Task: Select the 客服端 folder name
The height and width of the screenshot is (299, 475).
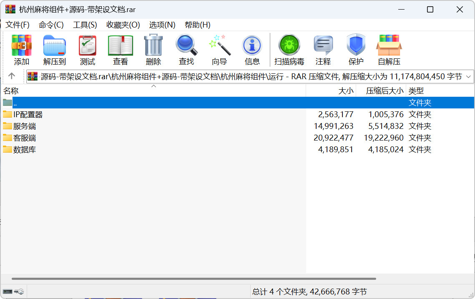Action: coord(25,138)
